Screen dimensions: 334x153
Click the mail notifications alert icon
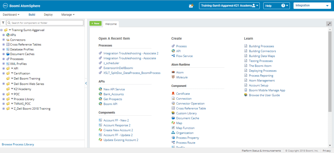tap(191, 6)
